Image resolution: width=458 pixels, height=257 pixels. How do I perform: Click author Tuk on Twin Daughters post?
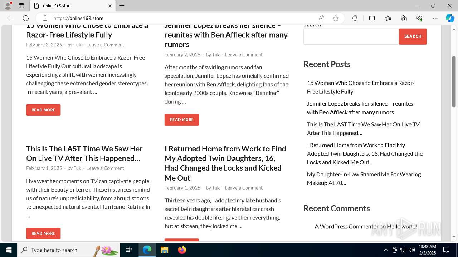tap(216, 188)
